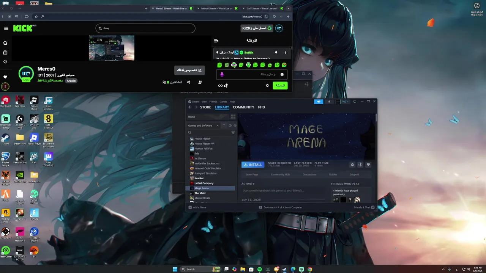Reload the kick.com page
Viewport: 486px width, 273px height.
(x=274, y=17)
